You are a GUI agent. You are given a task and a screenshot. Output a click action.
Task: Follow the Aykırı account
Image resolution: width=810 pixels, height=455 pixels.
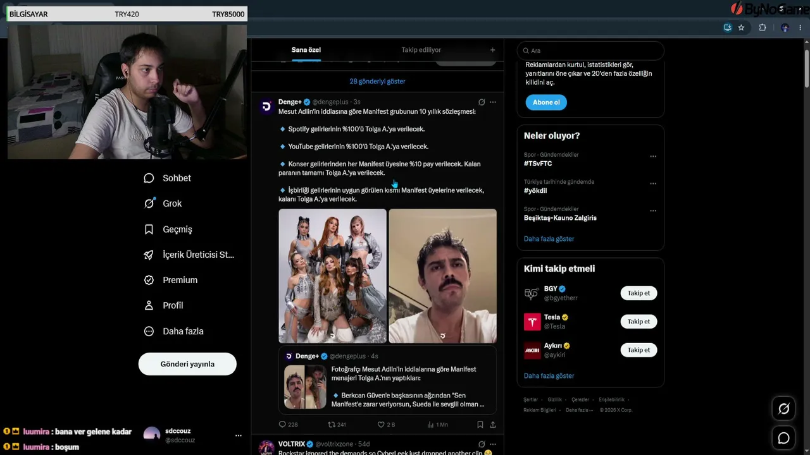pyautogui.click(x=639, y=350)
